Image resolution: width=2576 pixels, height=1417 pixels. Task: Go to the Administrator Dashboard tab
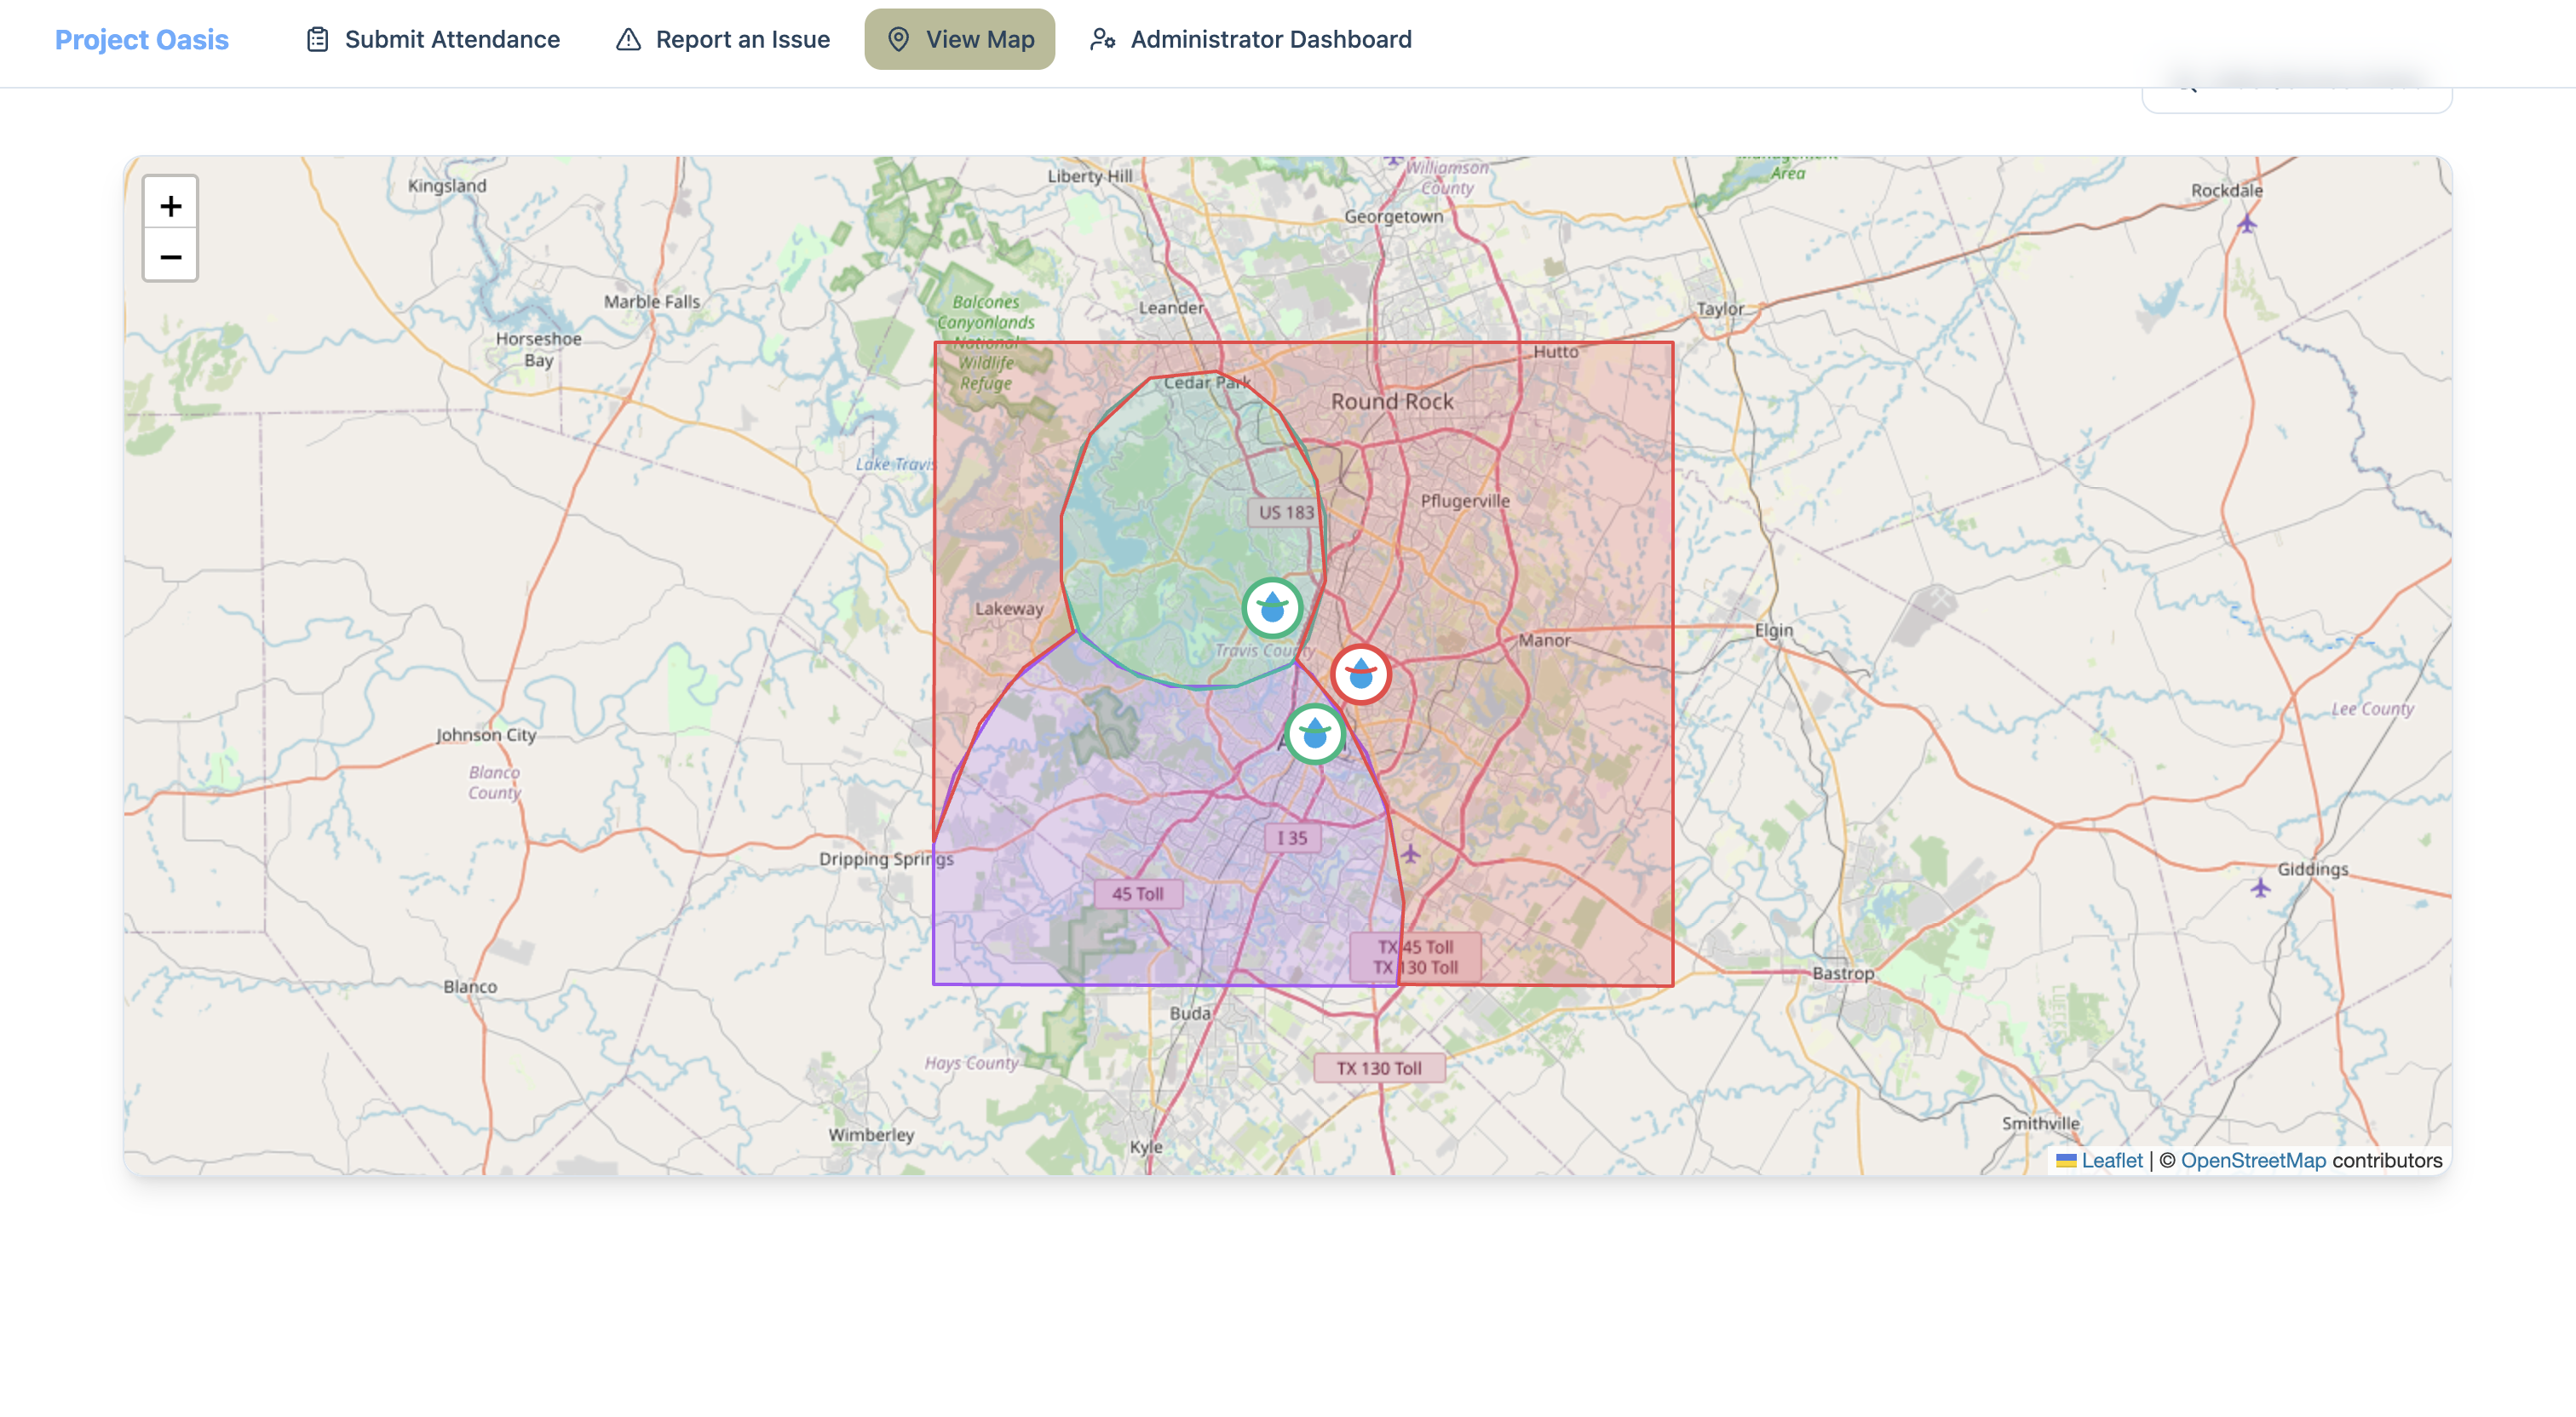(1270, 39)
